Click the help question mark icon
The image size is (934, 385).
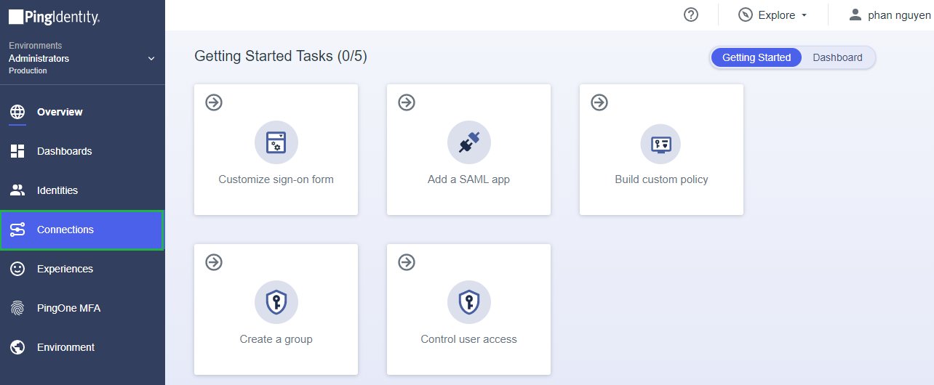click(x=691, y=15)
